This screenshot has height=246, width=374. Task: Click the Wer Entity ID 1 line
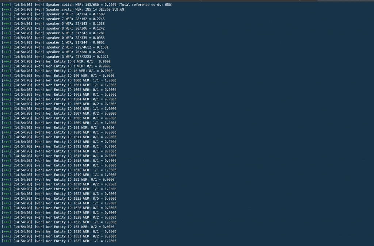tap(56, 66)
